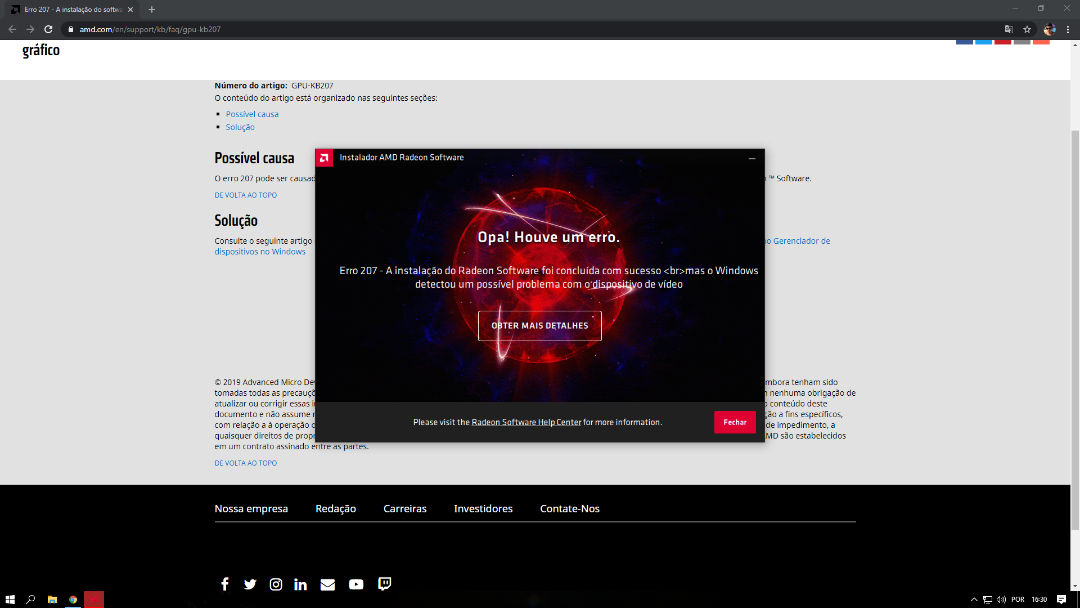Open the Possível causa section link
Viewport: 1080px width, 608px height.
tap(252, 114)
